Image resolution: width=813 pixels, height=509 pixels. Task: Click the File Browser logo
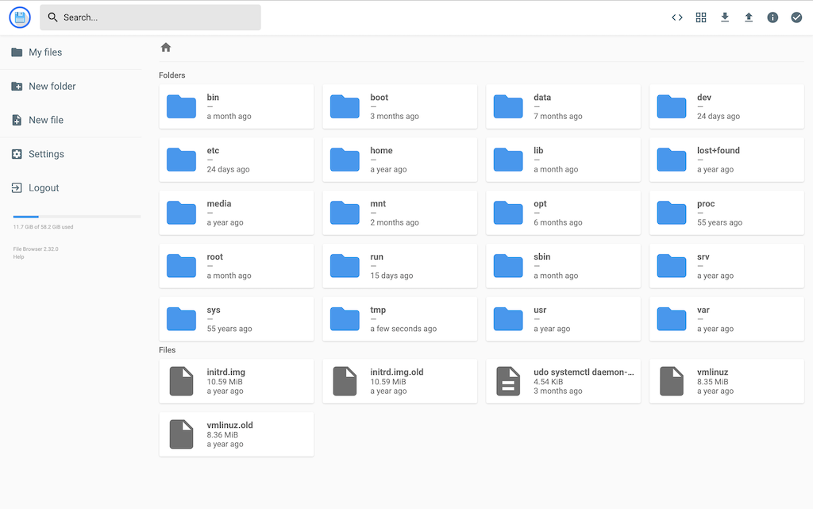[x=20, y=17]
